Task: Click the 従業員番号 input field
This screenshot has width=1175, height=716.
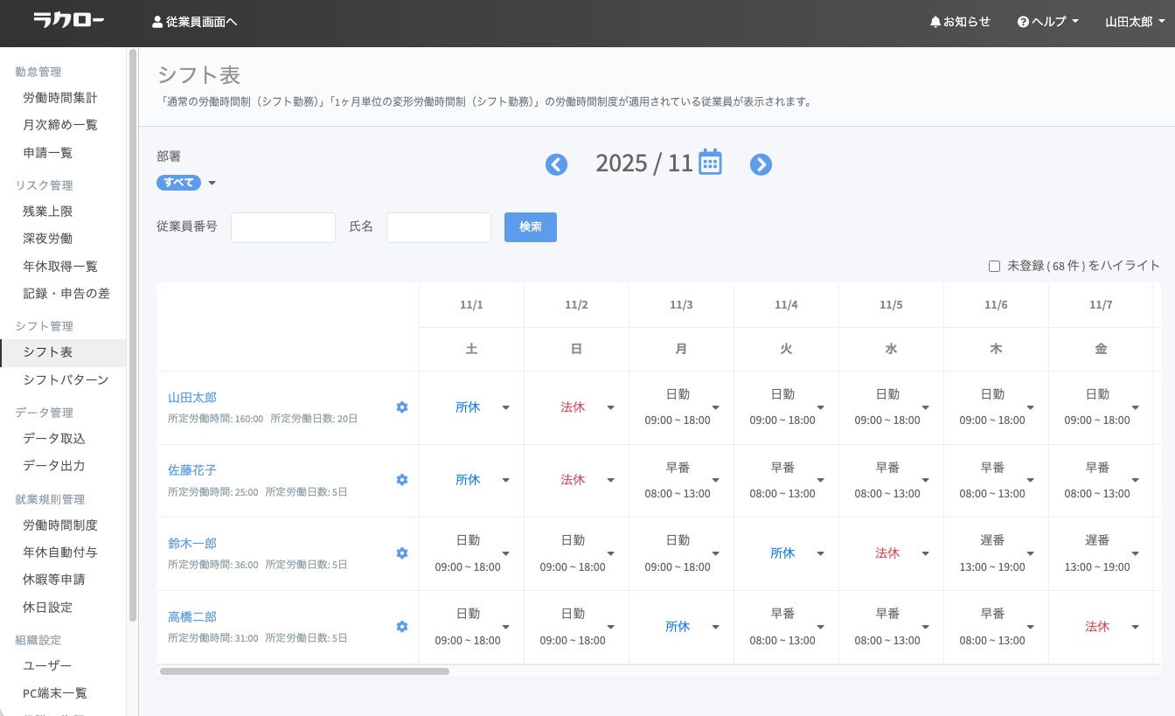Action: click(283, 227)
